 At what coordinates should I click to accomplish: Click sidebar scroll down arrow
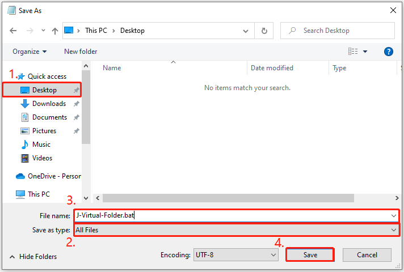coord(86,198)
